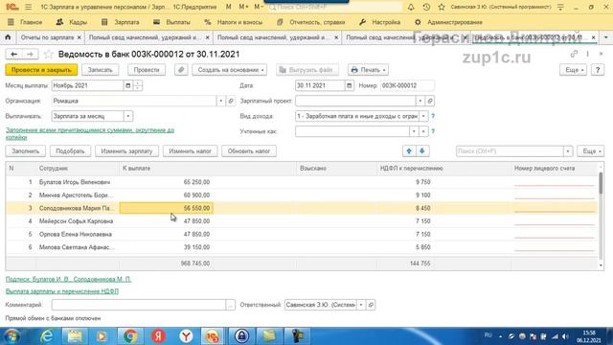Show help hint for Вид дохода

click(x=433, y=116)
